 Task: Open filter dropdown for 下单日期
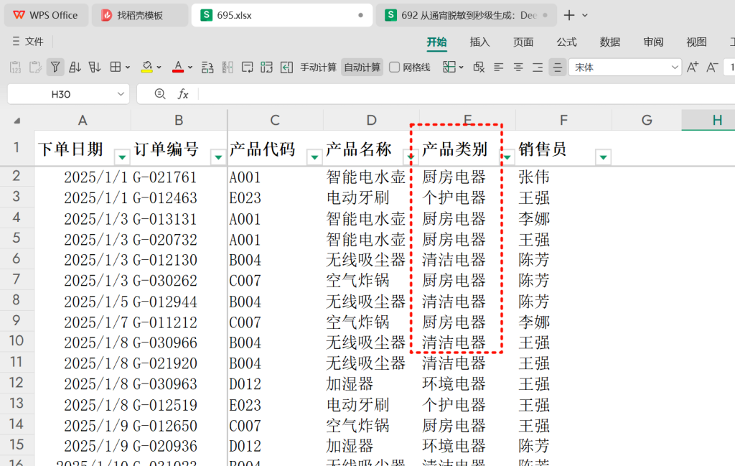[122, 157]
